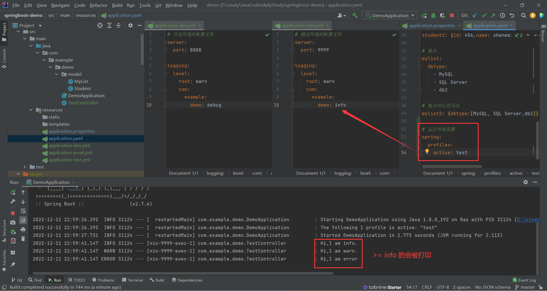Open the Dependencies tool window
The height and width of the screenshot is (291, 547).
coord(187,280)
